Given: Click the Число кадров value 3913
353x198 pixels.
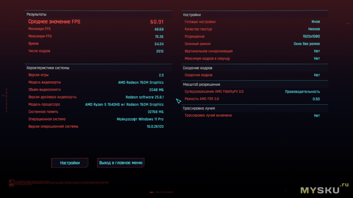Looking at the screenshot, I should click(160, 51).
